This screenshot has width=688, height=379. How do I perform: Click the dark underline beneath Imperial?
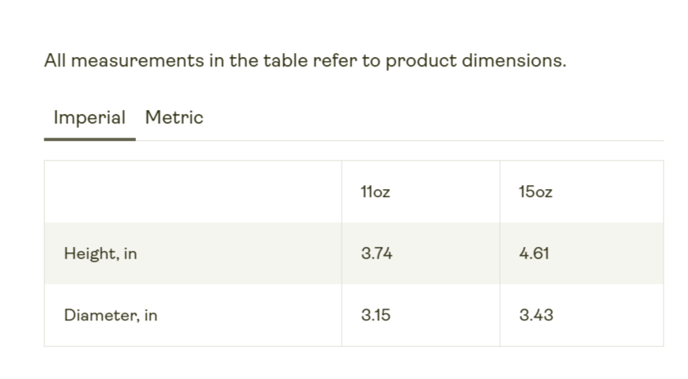click(x=89, y=139)
